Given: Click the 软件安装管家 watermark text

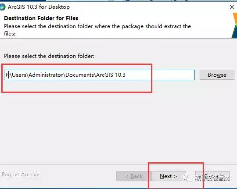Looking at the screenshot, I should [212, 178].
